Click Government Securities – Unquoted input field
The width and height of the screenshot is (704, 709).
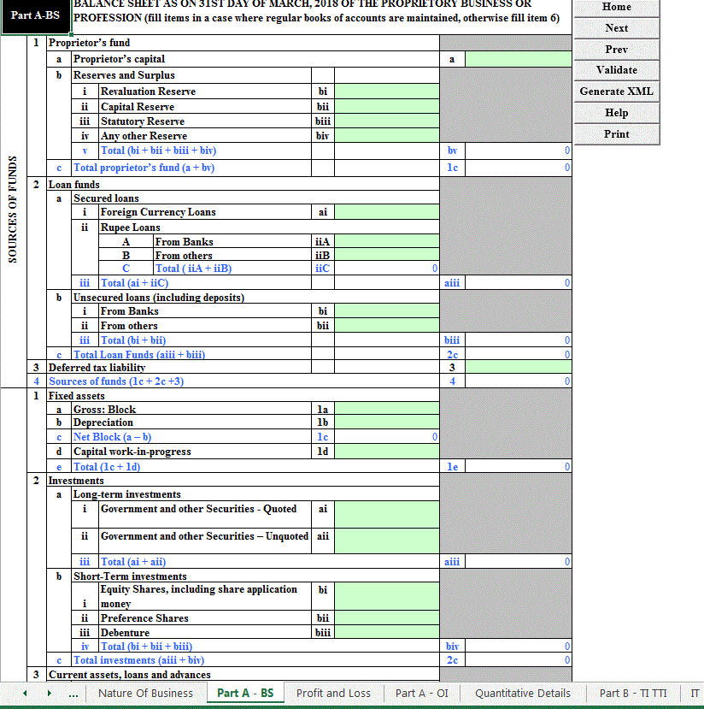pos(386,541)
